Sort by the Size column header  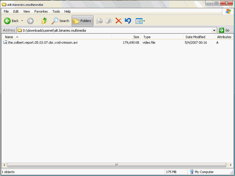pyautogui.click(x=126, y=37)
